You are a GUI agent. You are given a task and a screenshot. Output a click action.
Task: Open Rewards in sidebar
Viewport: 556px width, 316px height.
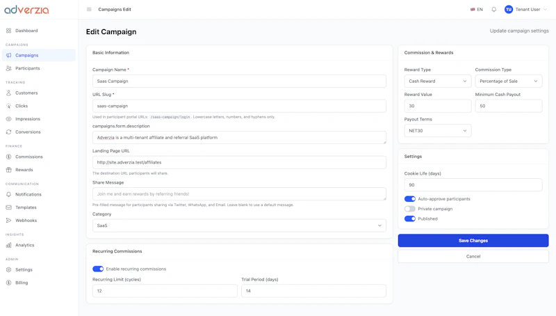[x=24, y=170]
